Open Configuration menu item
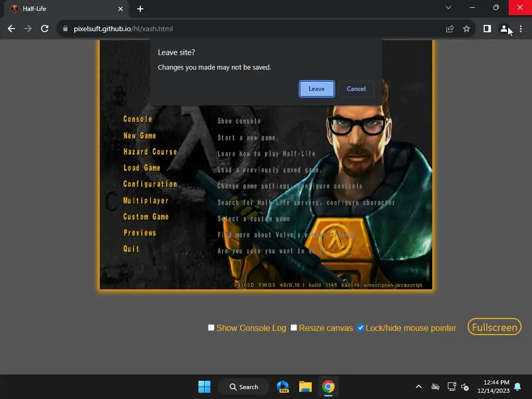 (150, 184)
